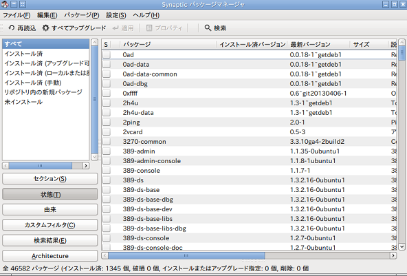This screenshot has height=276, width=407.
Task: Click the Synaptic app icon in title bar
Action: point(4,4)
